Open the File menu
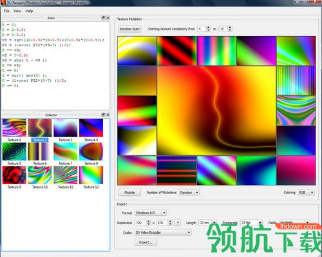Image resolution: width=322 pixels, height=257 pixels. point(6,11)
